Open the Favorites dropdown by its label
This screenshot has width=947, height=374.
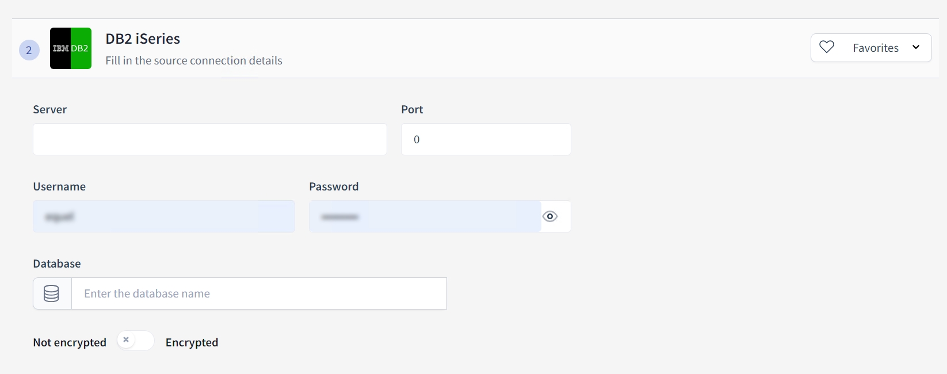click(x=875, y=48)
